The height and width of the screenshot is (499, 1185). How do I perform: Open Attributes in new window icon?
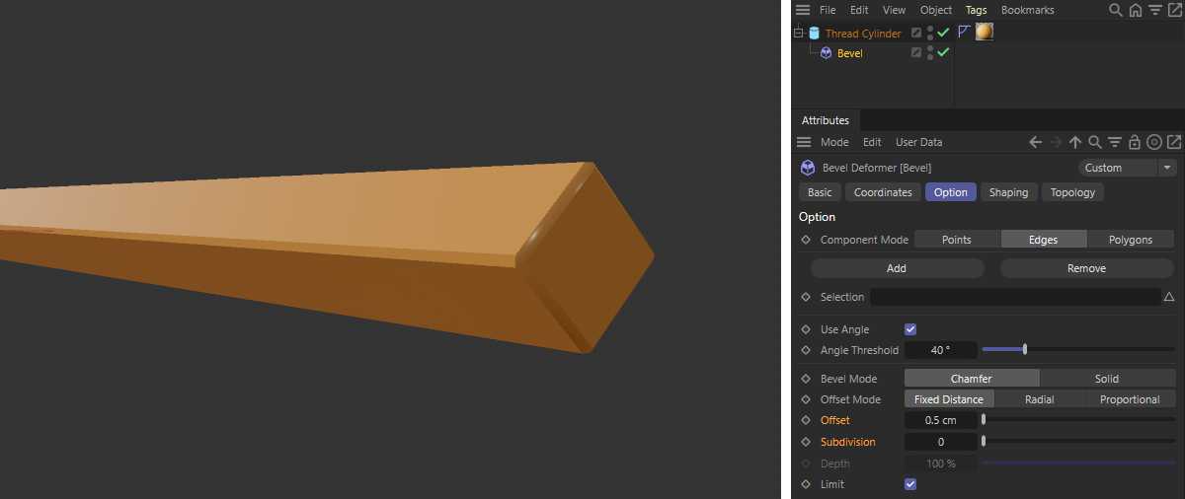pos(1174,142)
